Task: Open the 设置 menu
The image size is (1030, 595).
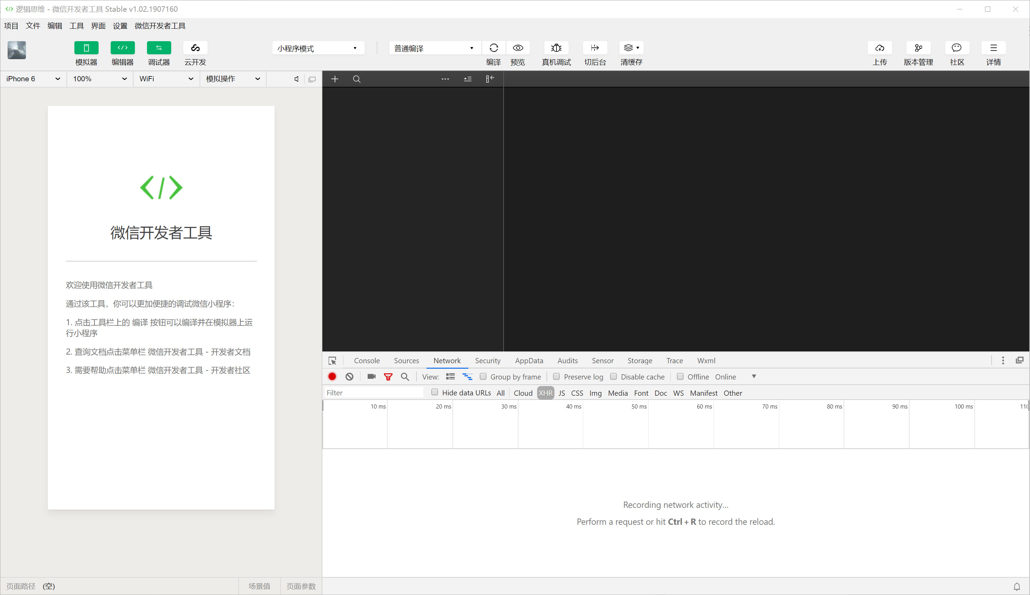Action: [120, 26]
